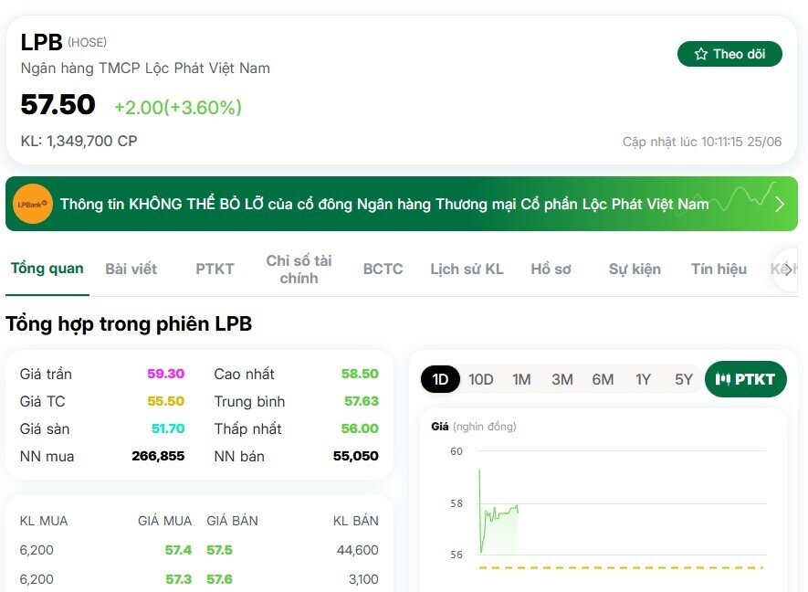Viewport: 808px width, 592px height.
Task: Click the Cập nhật lúc timestamp
Action: (702, 142)
